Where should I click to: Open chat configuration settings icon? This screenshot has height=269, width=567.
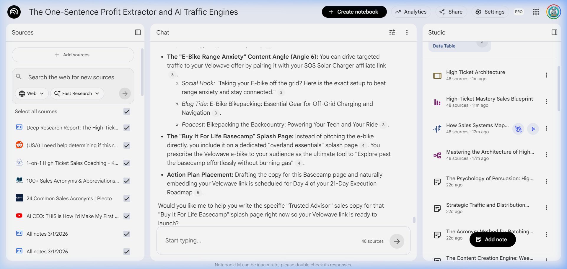(392, 32)
